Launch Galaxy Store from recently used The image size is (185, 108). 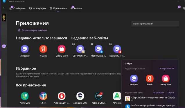[62, 51]
